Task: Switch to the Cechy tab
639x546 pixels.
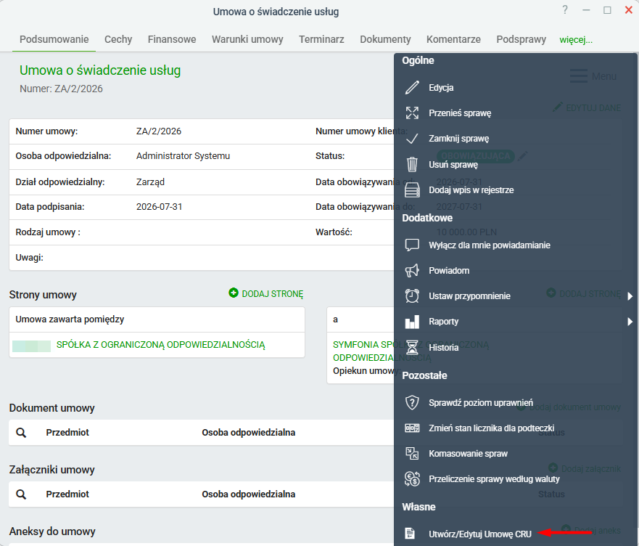Action: coord(118,39)
